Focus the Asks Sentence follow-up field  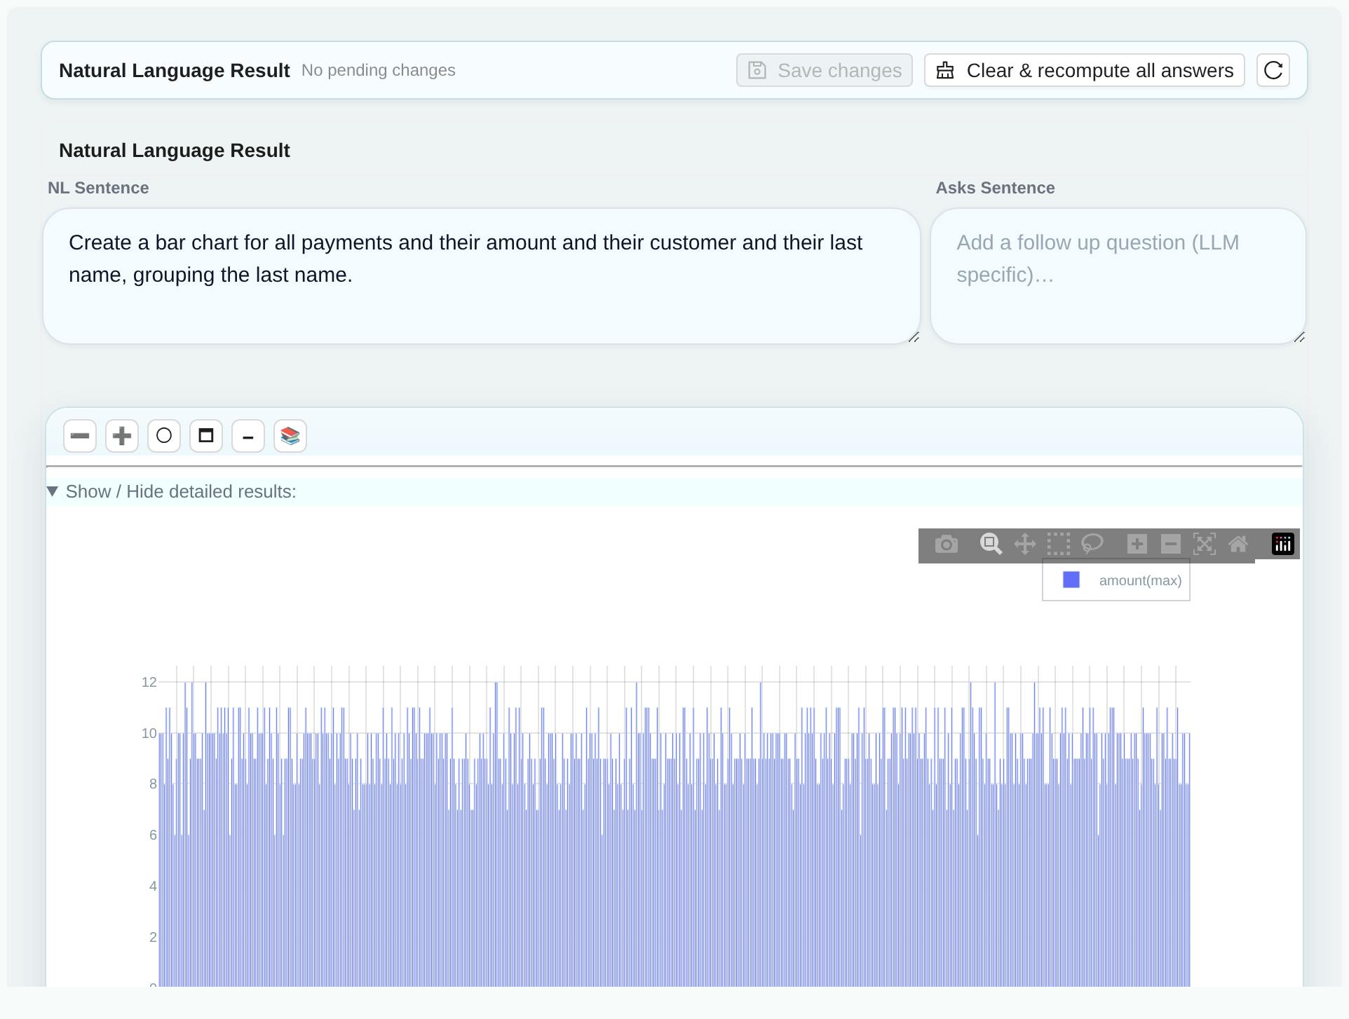click(x=1118, y=276)
